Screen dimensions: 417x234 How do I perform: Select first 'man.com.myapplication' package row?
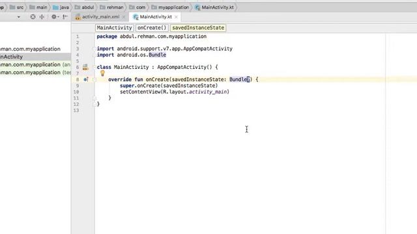pos(31,49)
